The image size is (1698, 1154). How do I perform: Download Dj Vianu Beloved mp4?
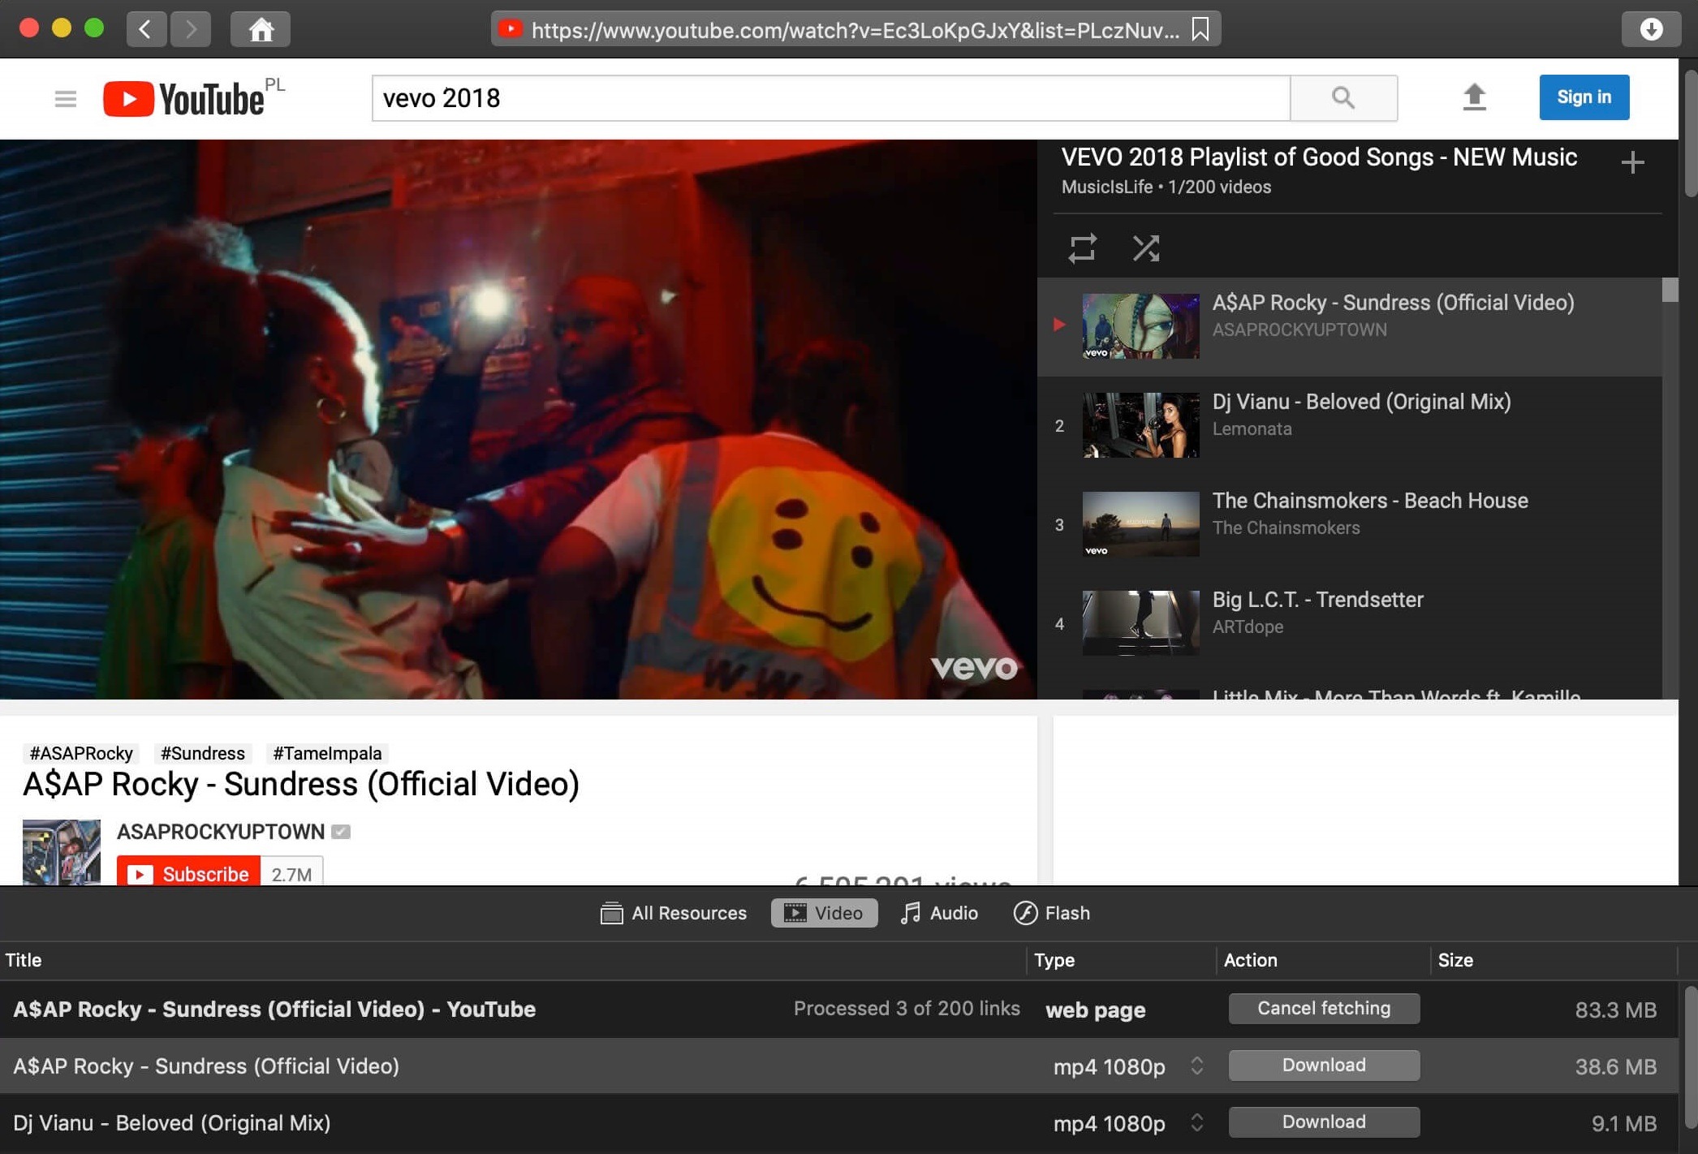click(1324, 1122)
